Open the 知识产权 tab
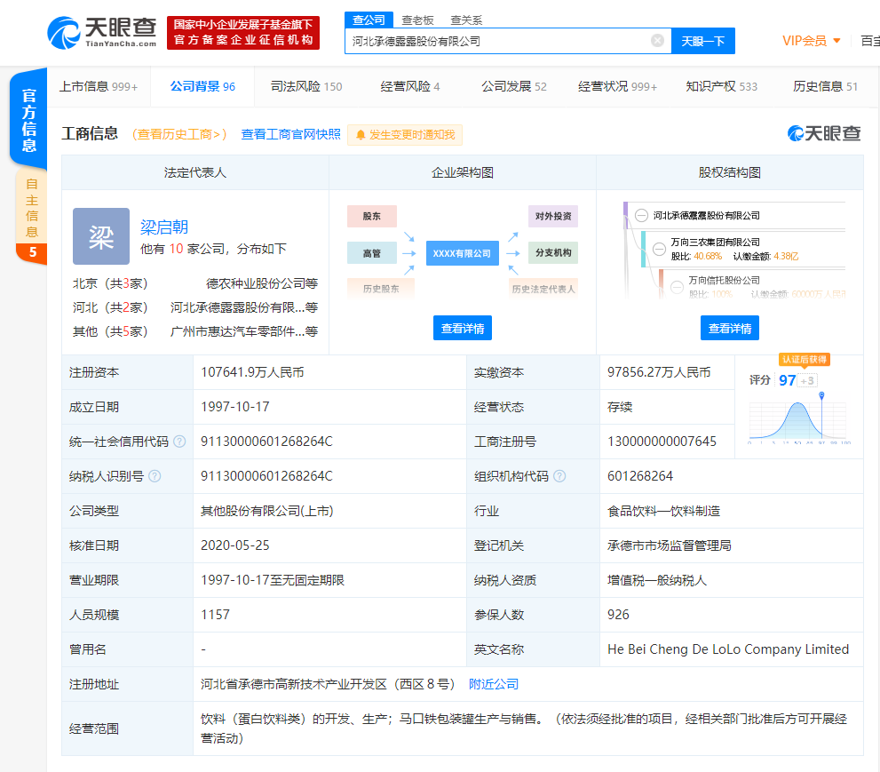This screenshot has height=772, width=880. coord(722,86)
